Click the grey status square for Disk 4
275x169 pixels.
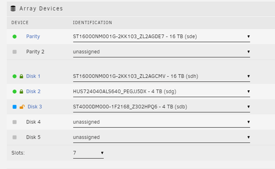(x=15, y=122)
